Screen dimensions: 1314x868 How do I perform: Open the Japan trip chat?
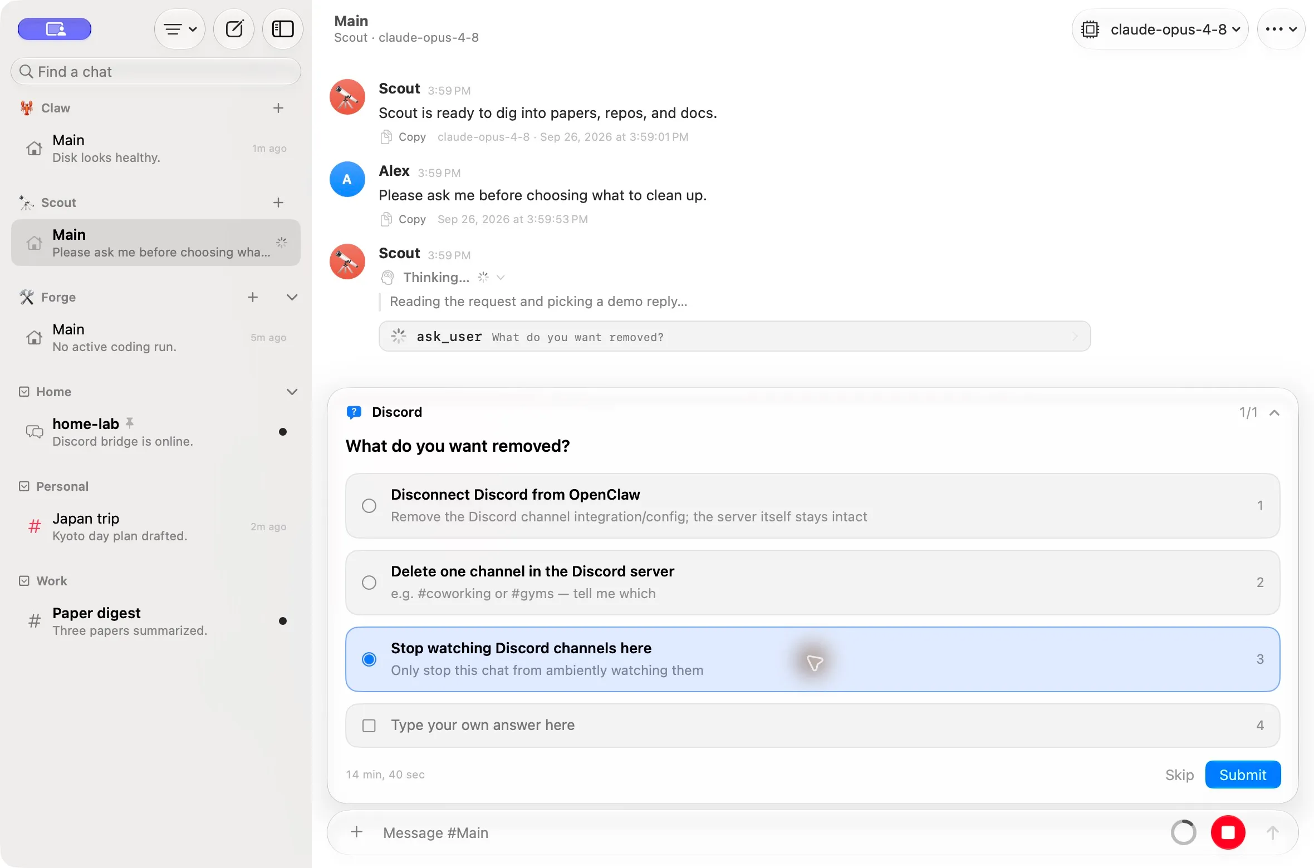point(156,527)
